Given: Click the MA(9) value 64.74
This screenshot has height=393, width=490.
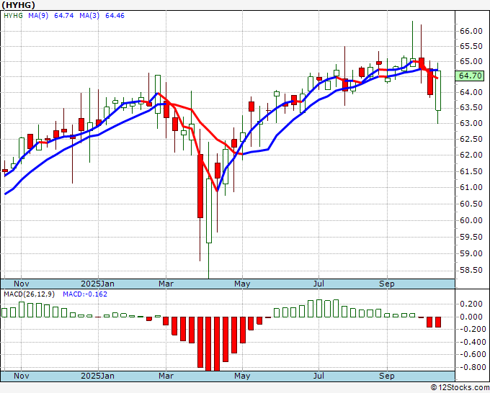Looking at the screenshot, I should tap(63, 16).
